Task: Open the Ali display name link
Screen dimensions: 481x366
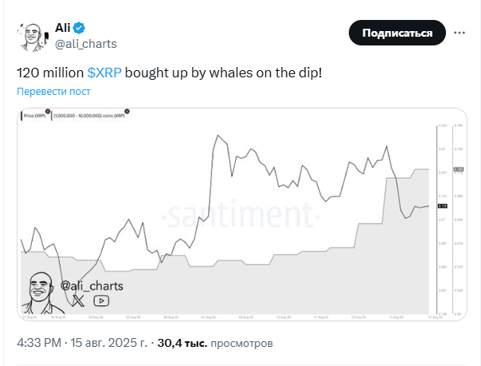Action: pyautogui.click(x=63, y=27)
